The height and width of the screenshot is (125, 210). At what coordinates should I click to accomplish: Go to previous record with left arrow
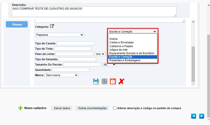194,116
